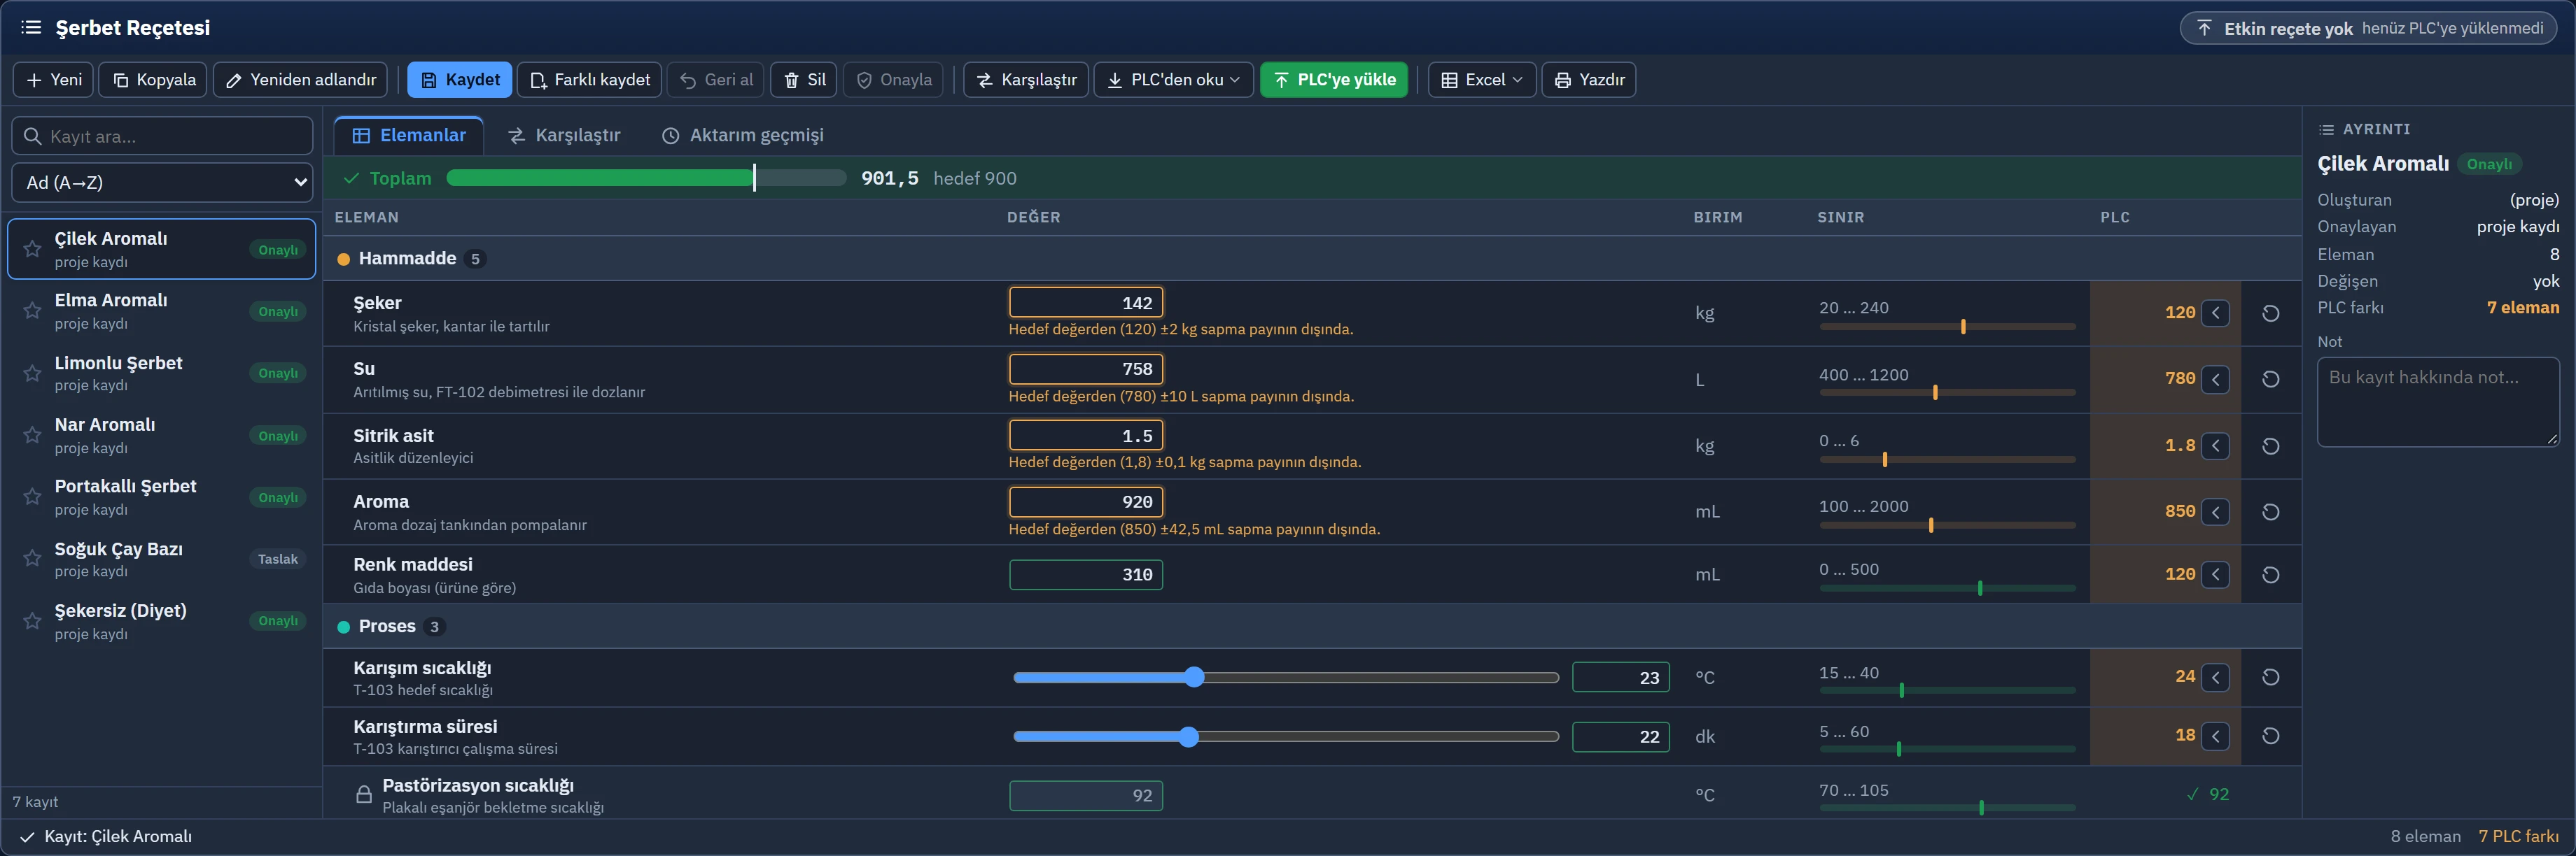Click the Kaydet button
Screen dimensions: 2576x856
coord(459,80)
